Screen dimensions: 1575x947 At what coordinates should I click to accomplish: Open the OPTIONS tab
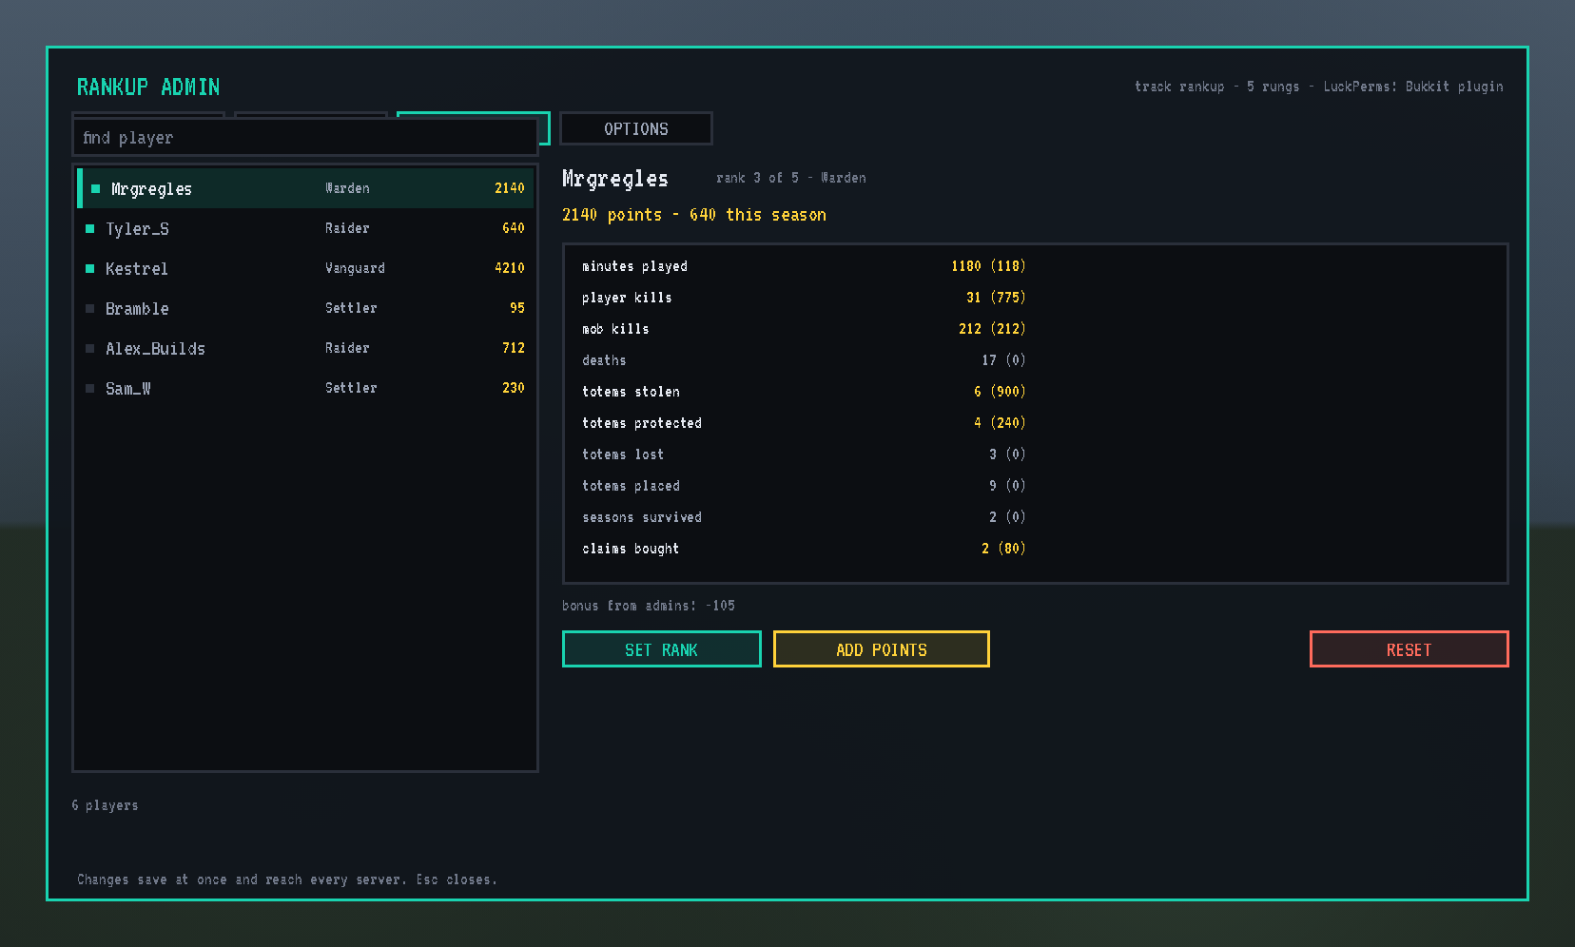(x=636, y=128)
